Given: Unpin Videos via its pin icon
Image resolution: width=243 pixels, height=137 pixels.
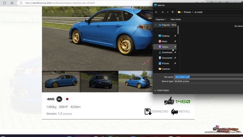Looking at the screenshot, I should [175, 47].
